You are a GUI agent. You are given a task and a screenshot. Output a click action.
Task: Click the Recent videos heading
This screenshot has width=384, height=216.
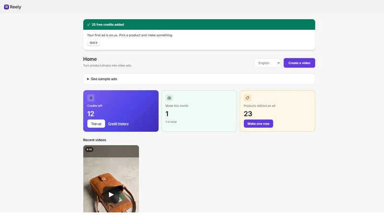[95, 140]
